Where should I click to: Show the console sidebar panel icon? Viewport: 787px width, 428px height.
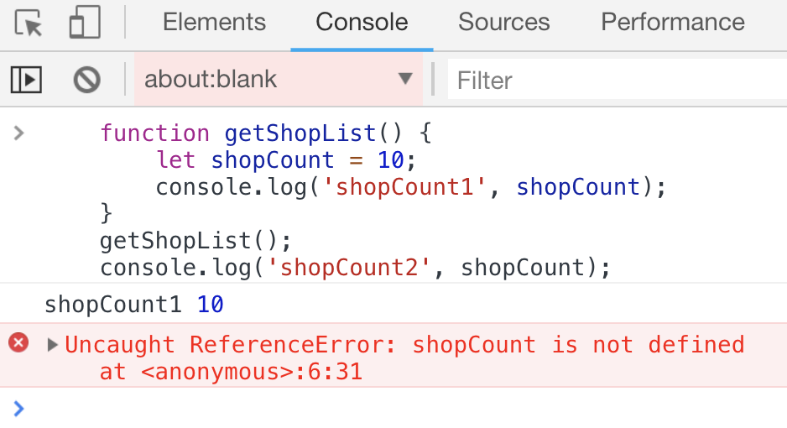[x=26, y=80]
